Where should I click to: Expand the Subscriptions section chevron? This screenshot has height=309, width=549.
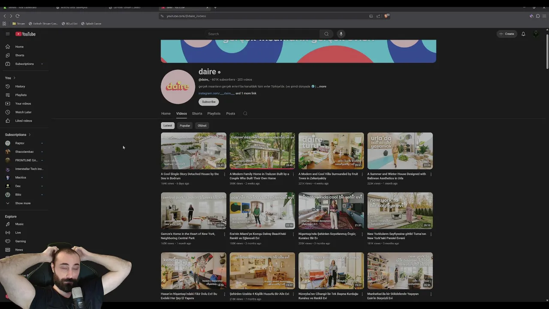pos(29,135)
